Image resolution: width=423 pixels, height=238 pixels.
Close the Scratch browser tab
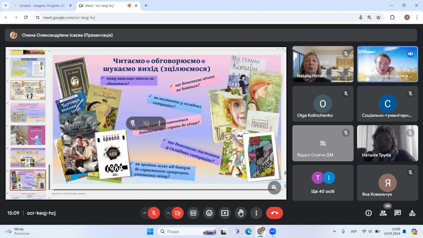(x=70, y=6)
